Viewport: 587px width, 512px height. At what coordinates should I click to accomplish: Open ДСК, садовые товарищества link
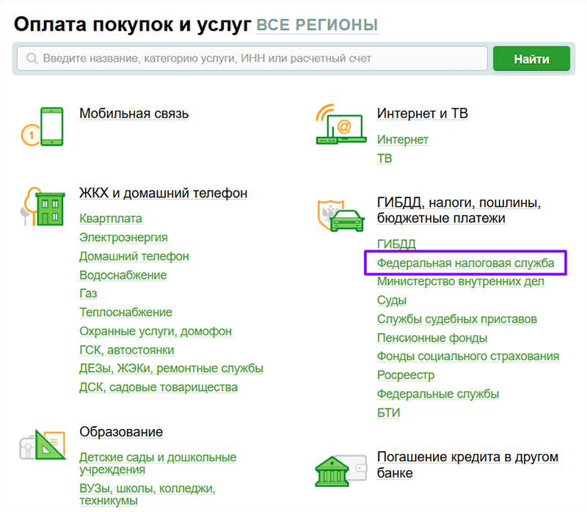(x=158, y=387)
